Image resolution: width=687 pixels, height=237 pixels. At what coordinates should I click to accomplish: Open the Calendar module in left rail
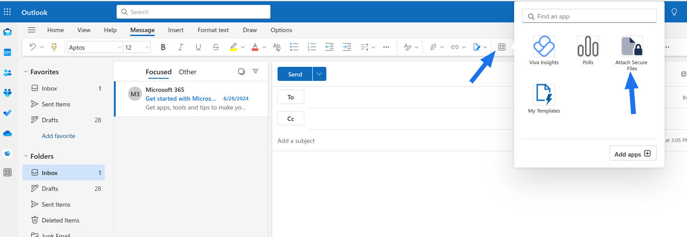[7, 52]
